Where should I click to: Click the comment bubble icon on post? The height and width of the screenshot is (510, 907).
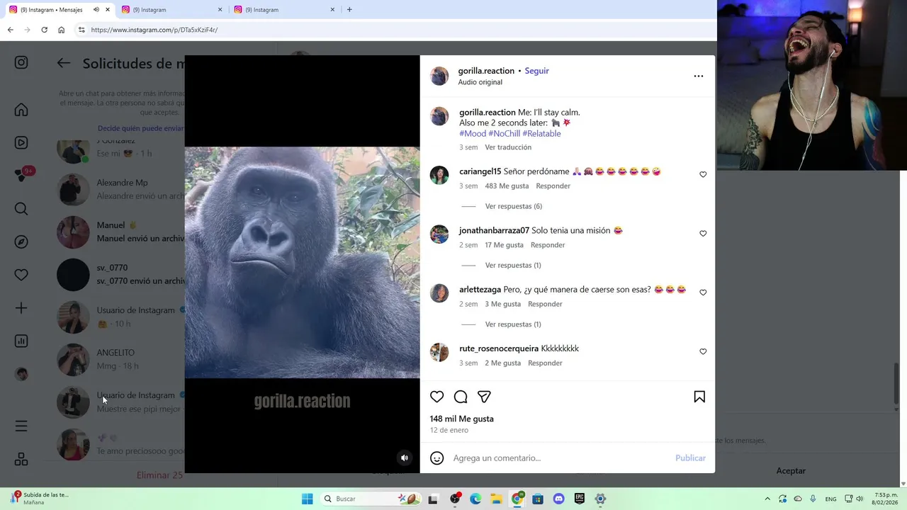click(x=461, y=397)
